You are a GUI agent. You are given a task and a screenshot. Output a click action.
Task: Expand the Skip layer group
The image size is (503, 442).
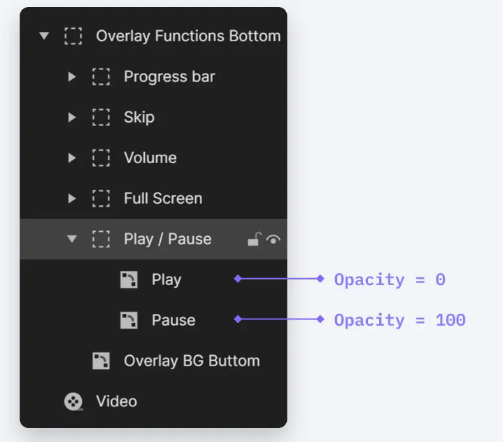(72, 117)
